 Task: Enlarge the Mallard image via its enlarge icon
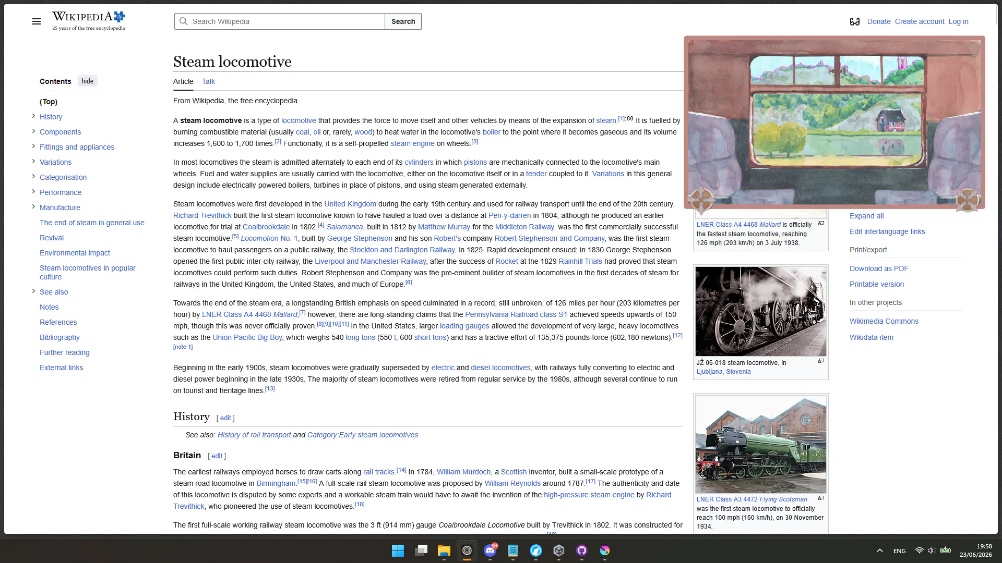click(x=821, y=224)
